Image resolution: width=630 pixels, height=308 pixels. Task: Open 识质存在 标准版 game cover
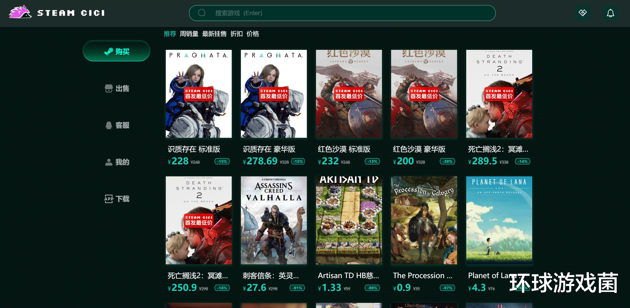point(199,94)
